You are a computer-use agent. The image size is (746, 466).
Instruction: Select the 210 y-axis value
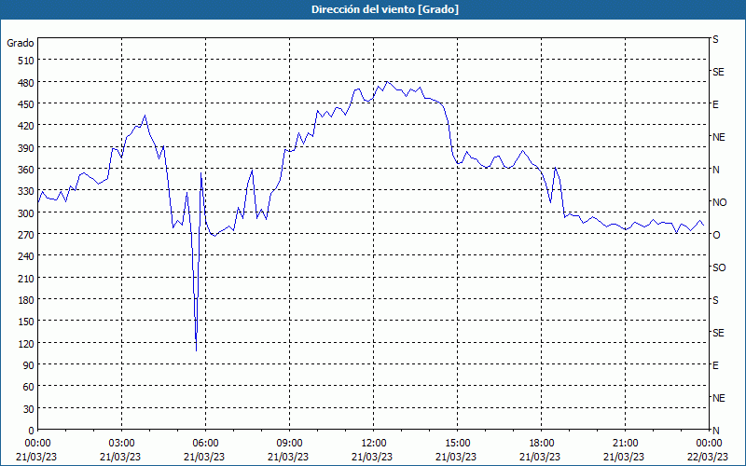27,278
